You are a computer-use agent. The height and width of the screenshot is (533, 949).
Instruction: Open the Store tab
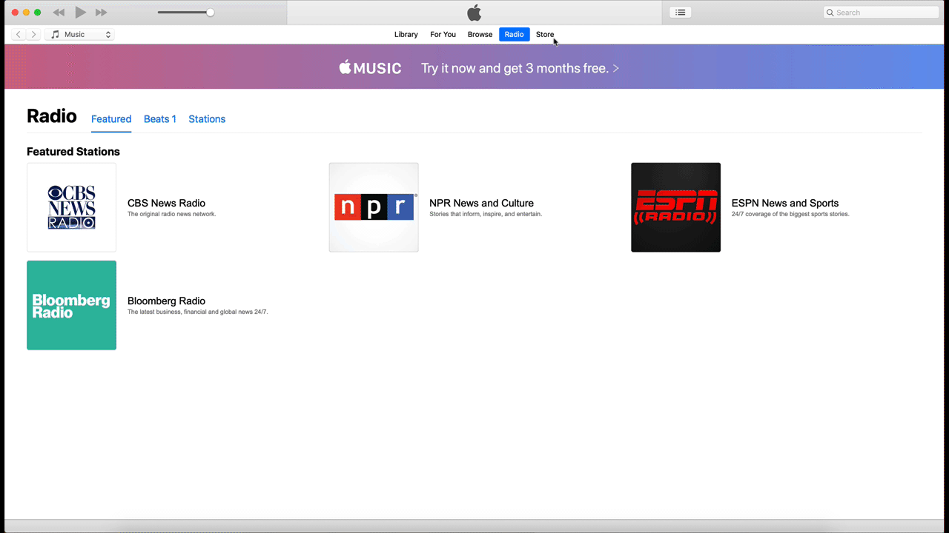(x=545, y=34)
